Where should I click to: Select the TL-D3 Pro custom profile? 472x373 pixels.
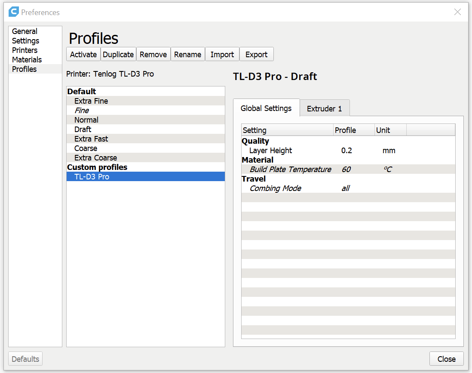pyautogui.click(x=146, y=176)
